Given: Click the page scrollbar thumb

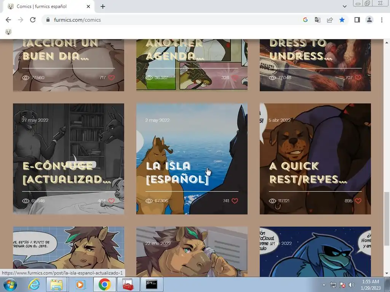Looking at the screenshot, I should pyautogui.click(x=387, y=219).
